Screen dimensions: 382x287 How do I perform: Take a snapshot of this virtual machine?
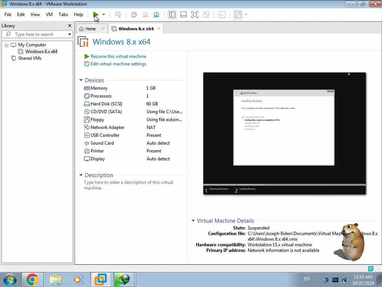(x=134, y=15)
